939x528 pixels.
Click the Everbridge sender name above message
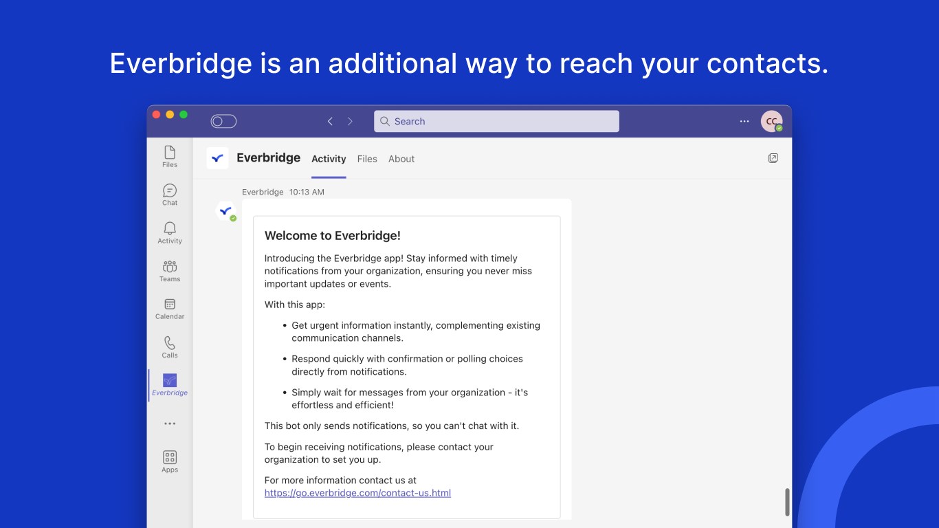pos(263,192)
